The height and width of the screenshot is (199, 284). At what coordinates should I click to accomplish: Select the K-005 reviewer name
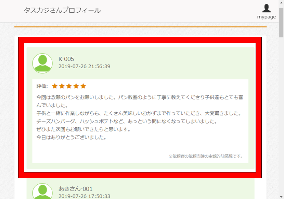pos(66,59)
